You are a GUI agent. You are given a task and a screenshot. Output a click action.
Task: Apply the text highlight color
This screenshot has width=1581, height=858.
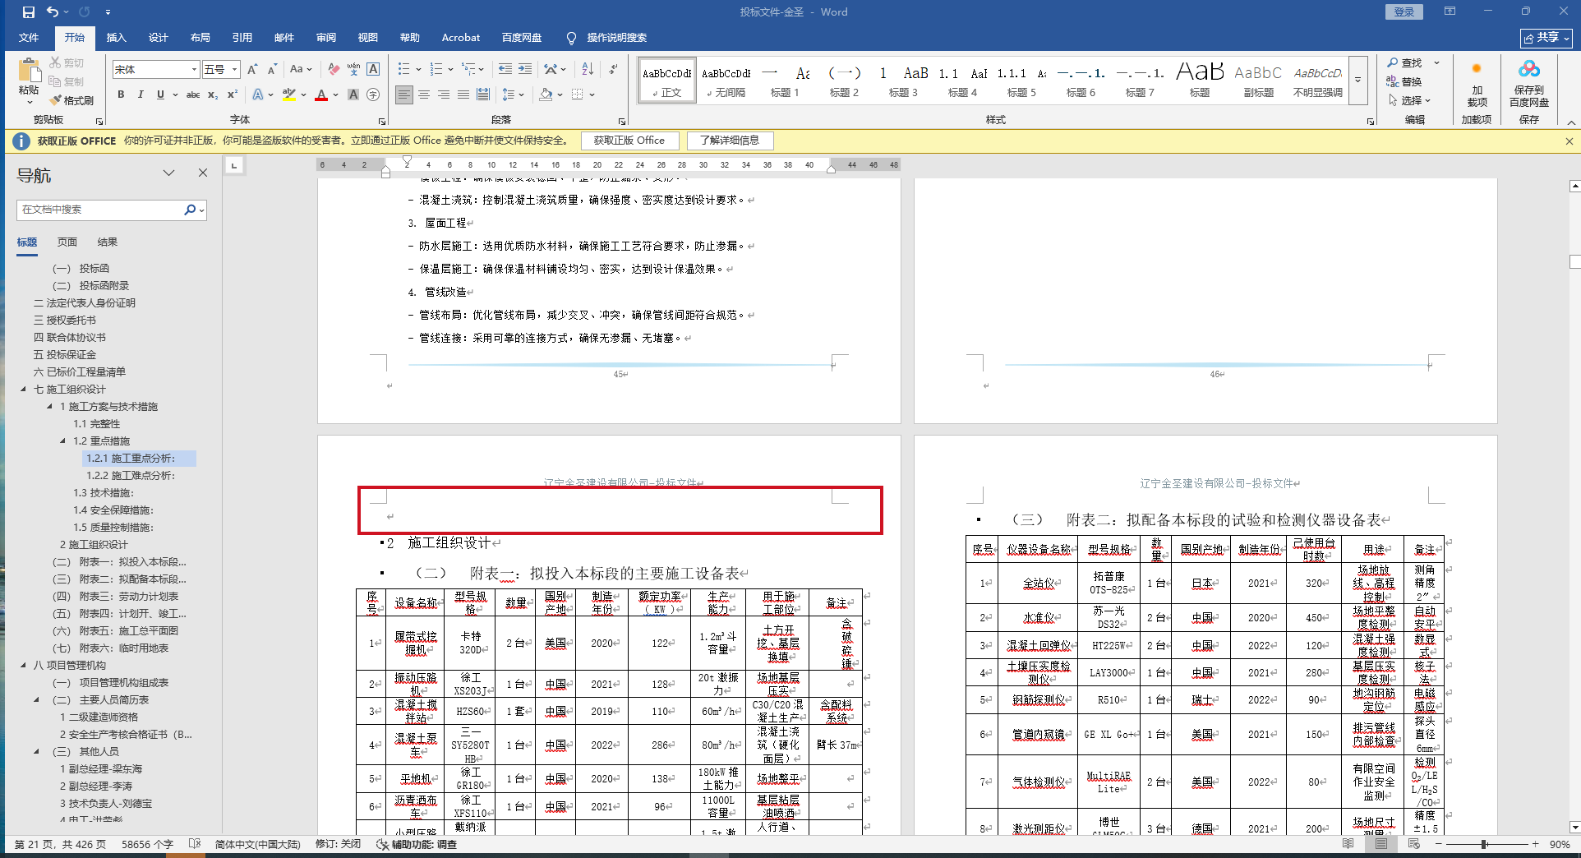point(288,95)
